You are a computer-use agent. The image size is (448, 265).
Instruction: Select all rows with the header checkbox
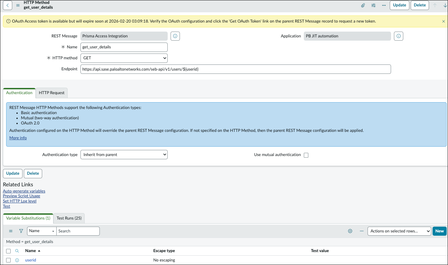point(8,251)
